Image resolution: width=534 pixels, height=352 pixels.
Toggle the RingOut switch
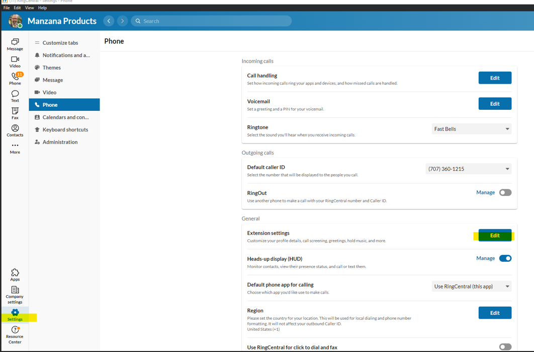(x=505, y=192)
